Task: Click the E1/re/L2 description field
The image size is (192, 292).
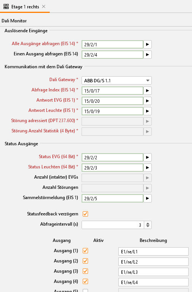Action: point(153,262)
